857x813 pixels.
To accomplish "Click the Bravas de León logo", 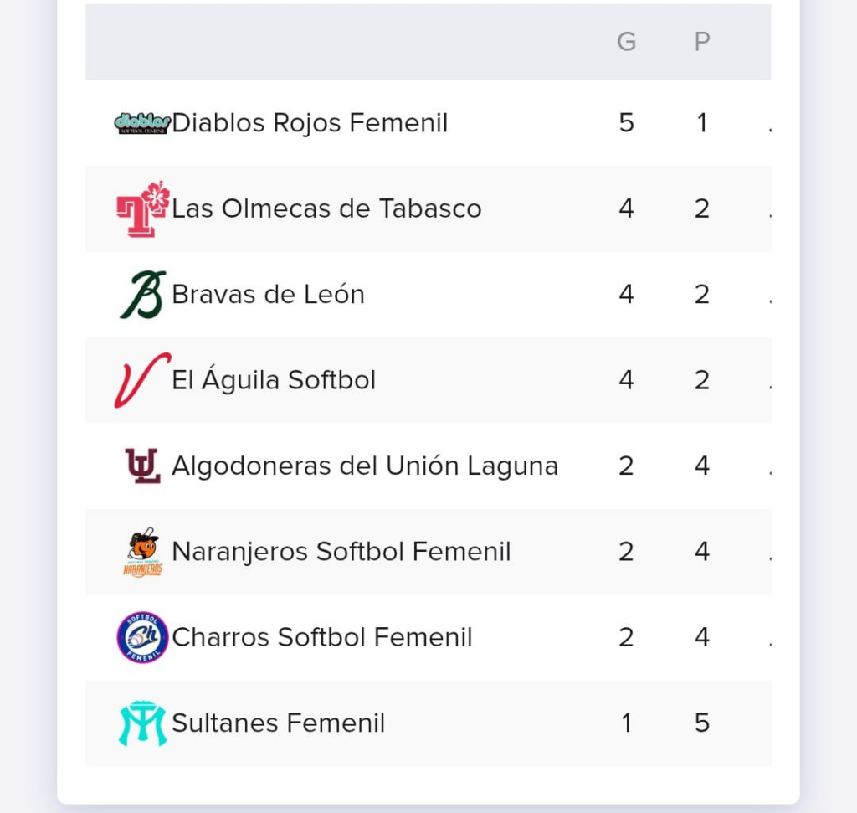I will coord(142,295).
